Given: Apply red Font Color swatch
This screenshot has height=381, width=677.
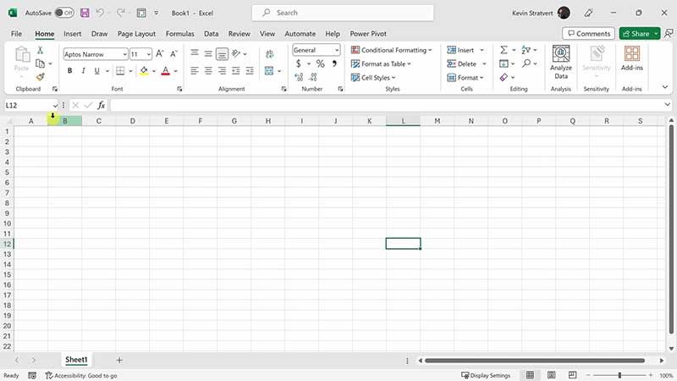Looking at the screenshot, I should (165, 70).
